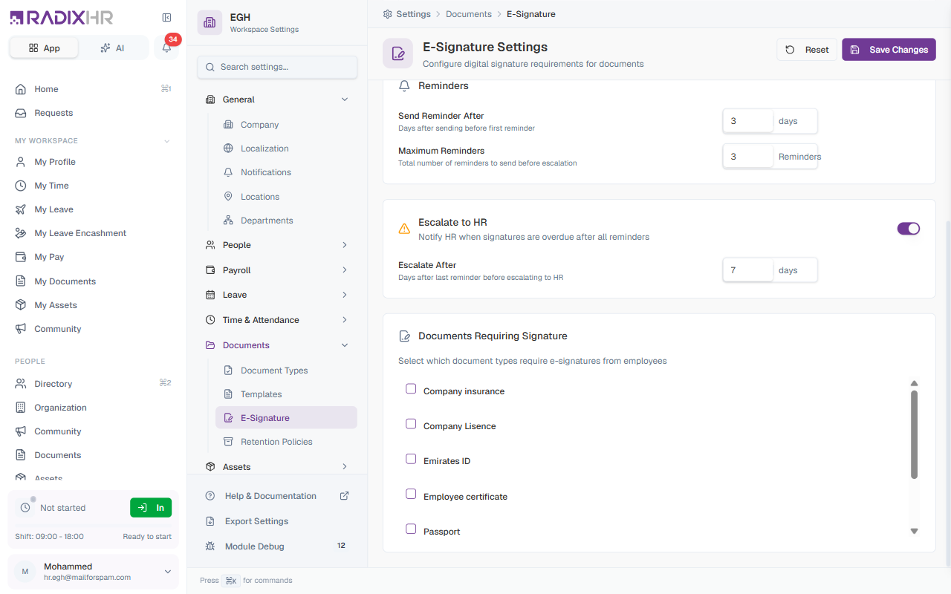The image size is (951, 594).
Task: Check the Passport checkbox
Action: pos(411,529)
